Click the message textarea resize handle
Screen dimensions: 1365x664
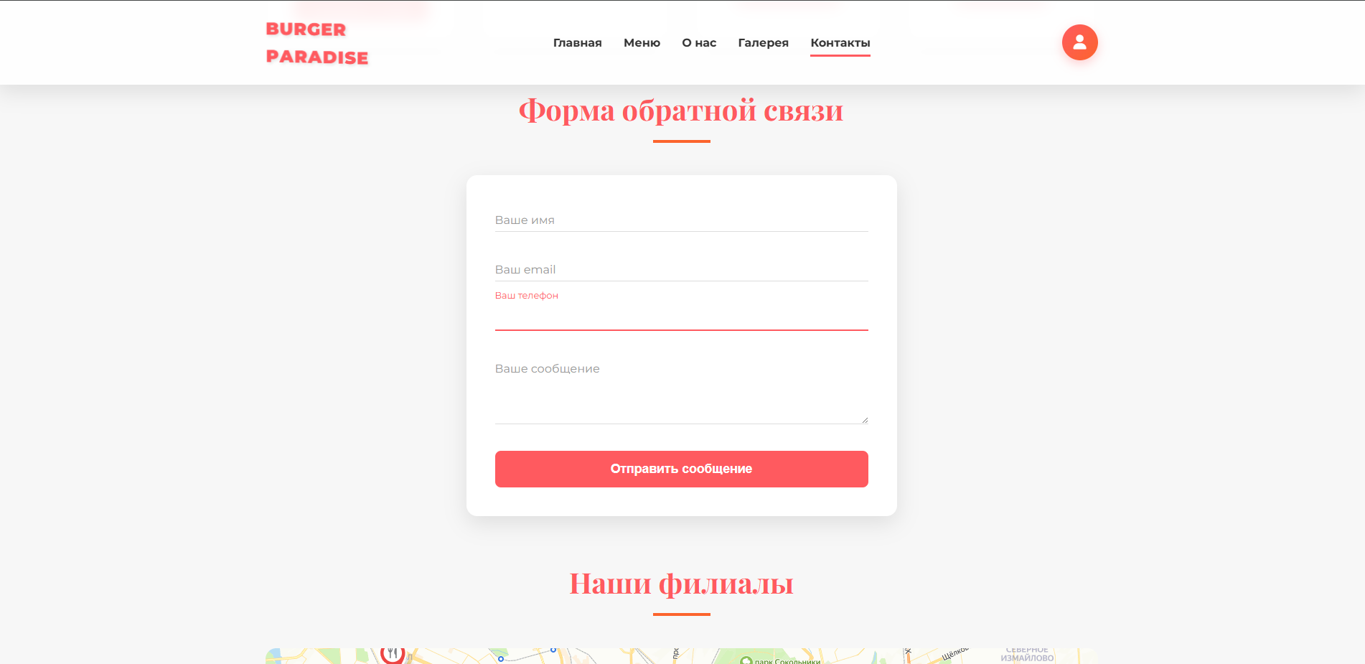click(x=865, y=420)
